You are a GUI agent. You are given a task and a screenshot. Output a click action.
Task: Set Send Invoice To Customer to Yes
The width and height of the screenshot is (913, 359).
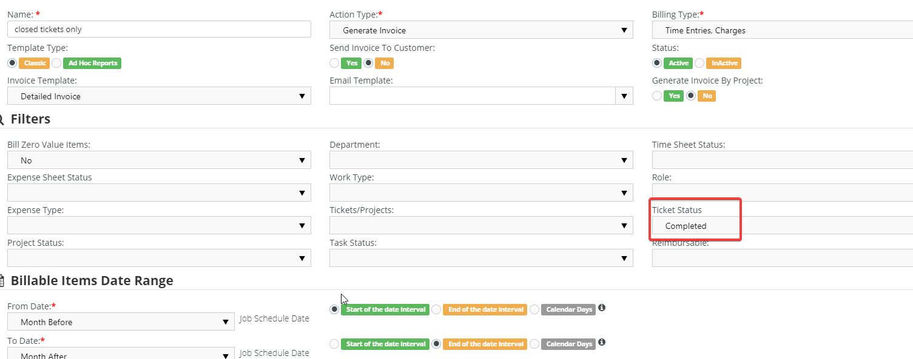[334, 63]
